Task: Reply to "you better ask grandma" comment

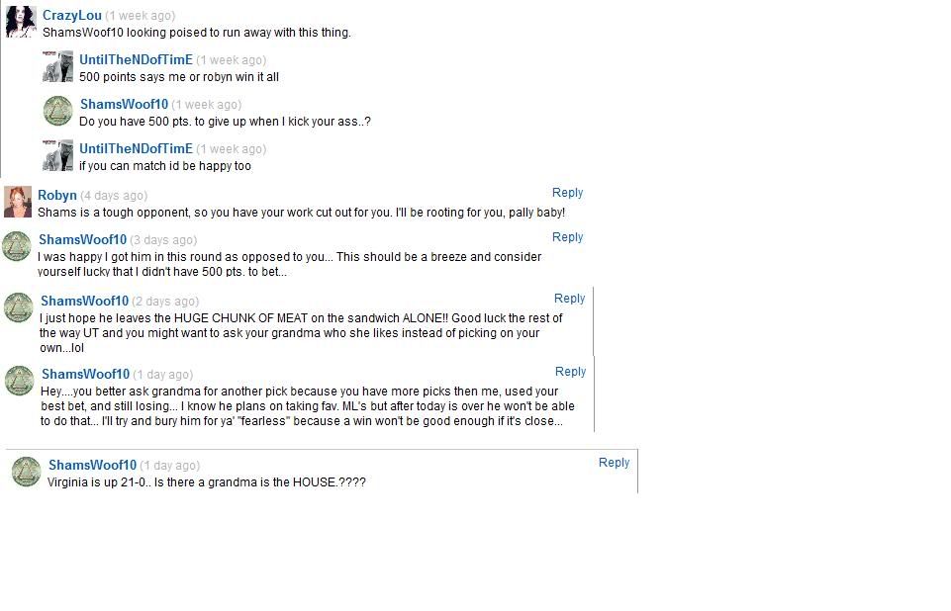Action: (x=570, y=372)
